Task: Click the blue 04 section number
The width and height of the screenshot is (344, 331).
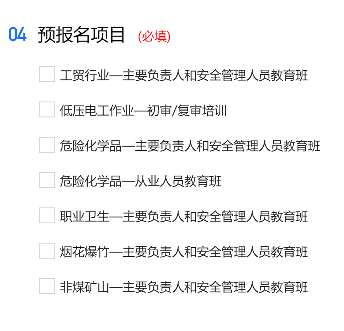Action: tap(18, 35)
